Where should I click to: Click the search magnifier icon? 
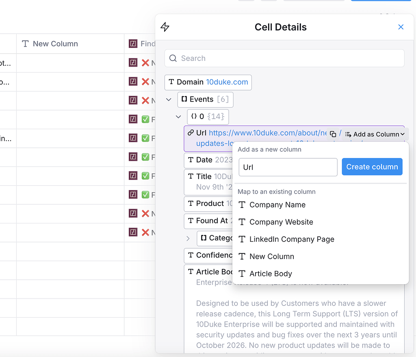click(173, 58)
